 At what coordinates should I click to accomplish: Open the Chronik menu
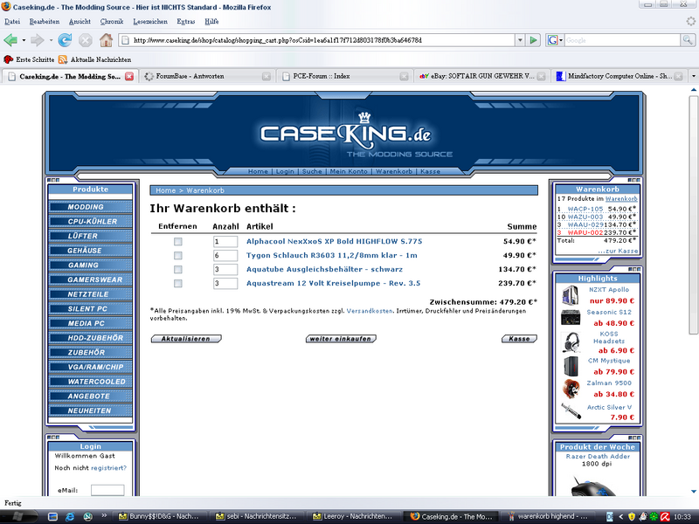(x=112, y=21)
